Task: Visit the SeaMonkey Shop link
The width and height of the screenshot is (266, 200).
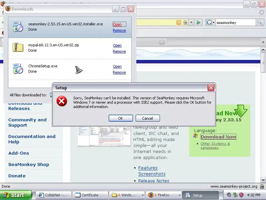Action: pyautogui.click(x=29, y=164)
